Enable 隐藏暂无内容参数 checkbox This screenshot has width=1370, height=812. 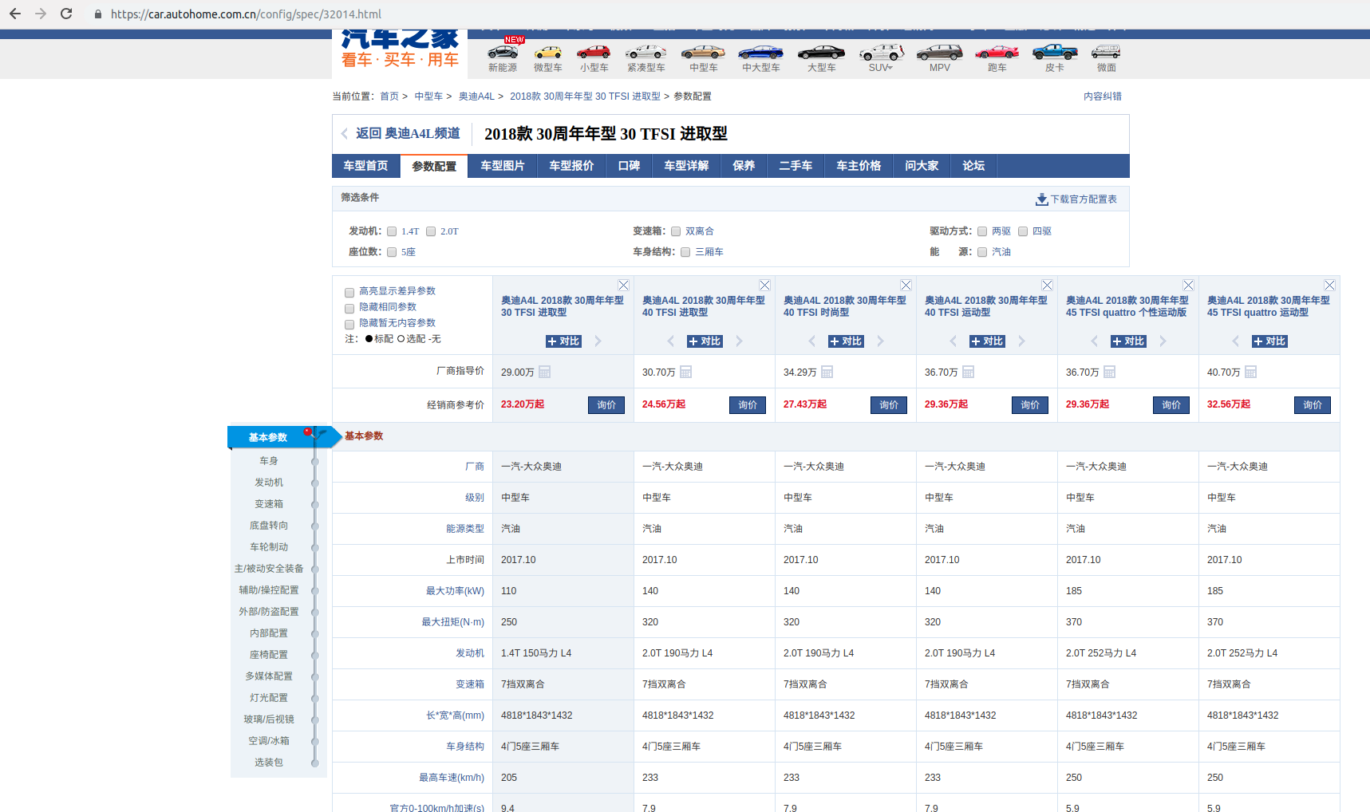pyautogui.click(x=349, y=324)
